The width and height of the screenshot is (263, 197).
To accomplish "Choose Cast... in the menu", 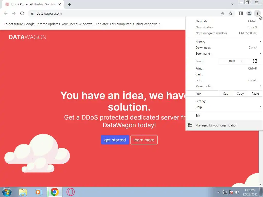I will (224, 74).
